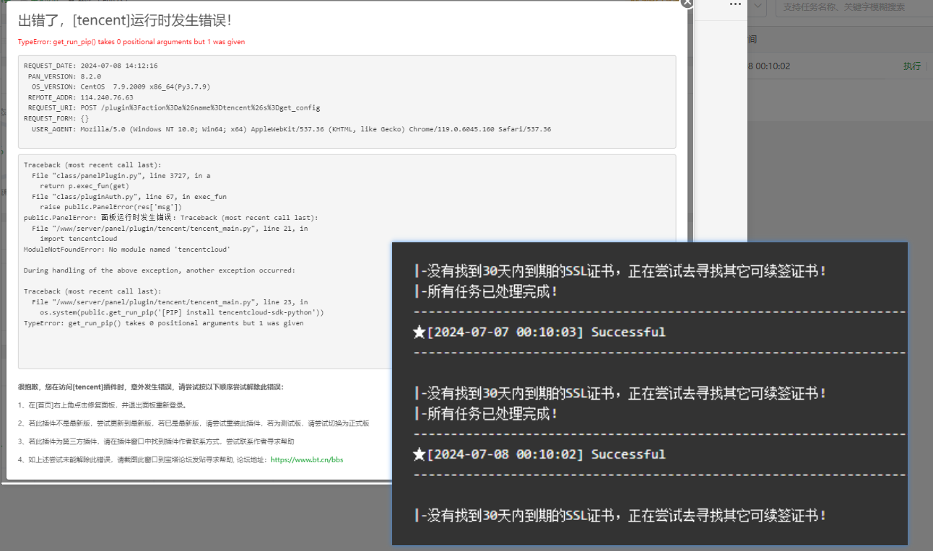Click the OS_VERSION CentOS 7.9.2009 line
This screenshot has width=933, height=551.
pyautogui.click(x=121, y=87)
